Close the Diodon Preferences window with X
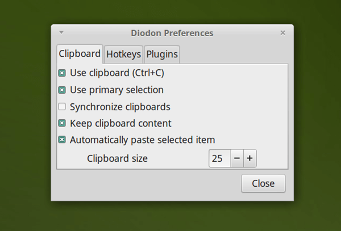 tap(283, 33)
